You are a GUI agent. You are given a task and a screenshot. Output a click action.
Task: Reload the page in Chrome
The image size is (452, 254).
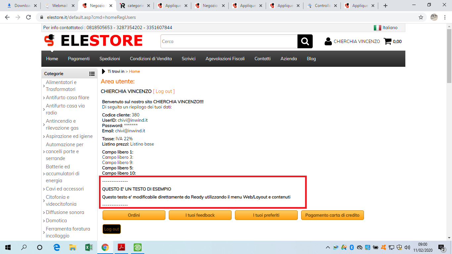(x=28, y=17)
